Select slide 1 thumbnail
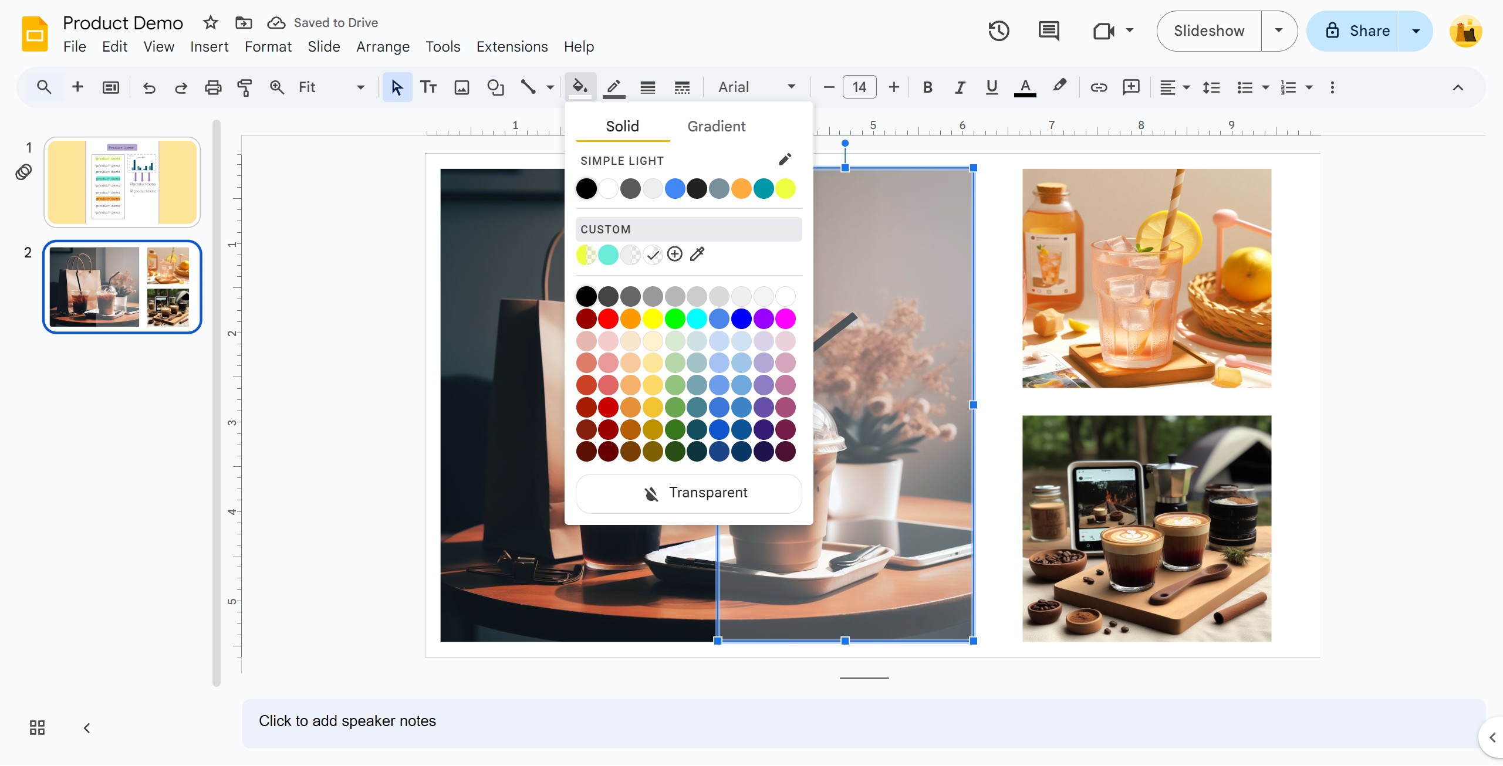 point(122,182)
